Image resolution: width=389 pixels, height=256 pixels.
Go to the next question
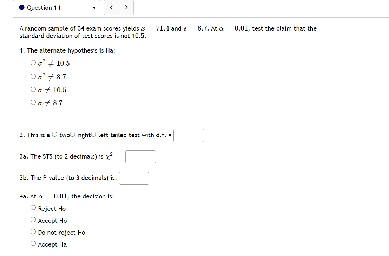[126, 7]
